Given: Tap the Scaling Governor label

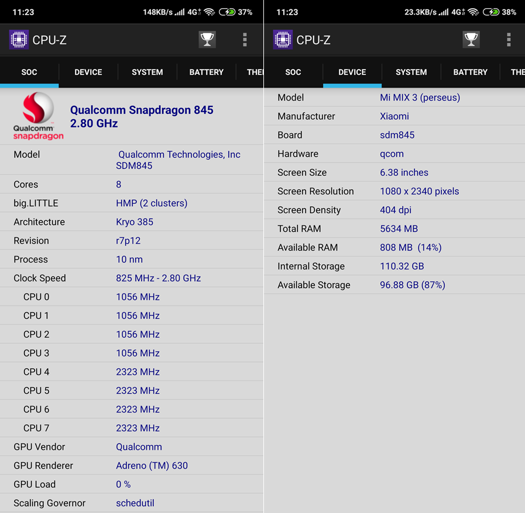Looking at the screenshot, I should point(50,503).
